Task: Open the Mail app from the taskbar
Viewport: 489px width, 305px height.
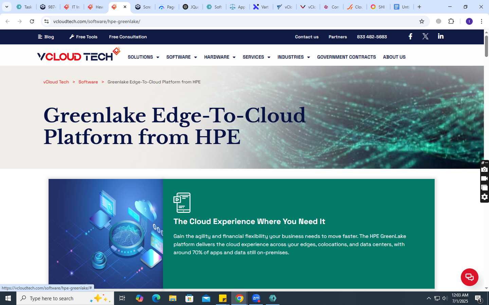Action: tap(206, 298)
